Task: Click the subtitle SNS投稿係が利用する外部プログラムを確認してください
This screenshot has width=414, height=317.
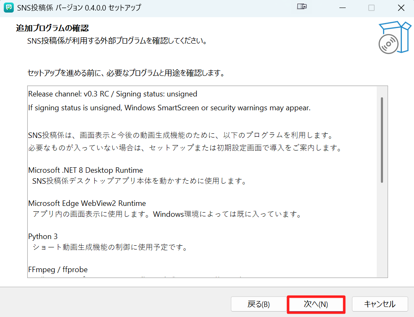Action: click(x=117, y=41)
